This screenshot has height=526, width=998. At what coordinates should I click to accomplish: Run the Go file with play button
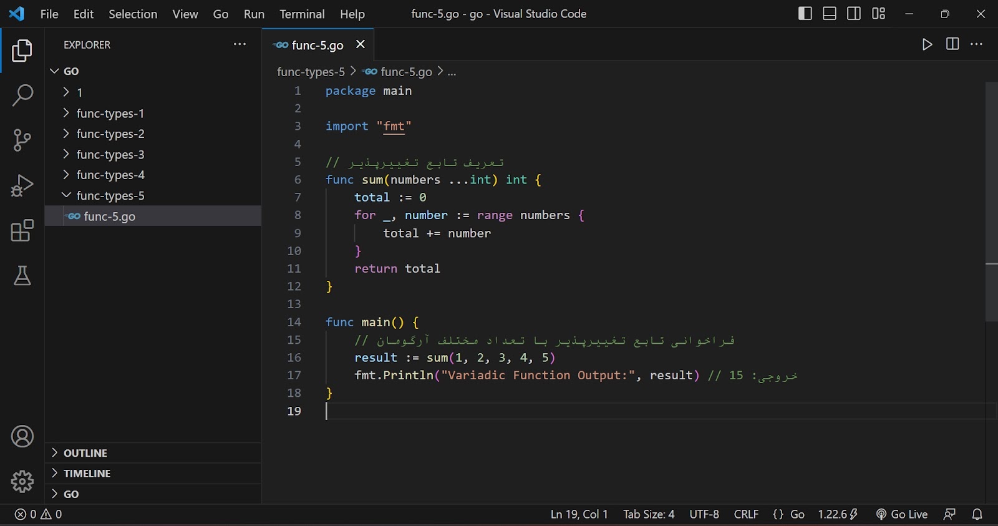coord(927,44)
